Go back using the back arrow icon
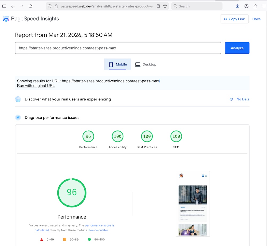Viewport: 267px width, 246px height. click(13, 6)
